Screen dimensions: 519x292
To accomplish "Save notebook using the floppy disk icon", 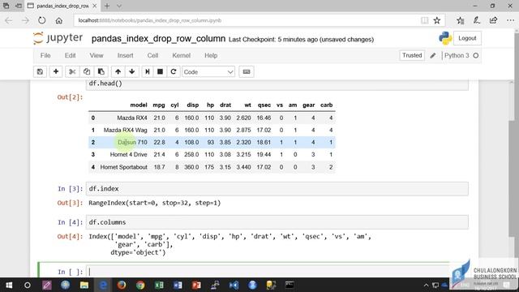I will [40, 72].
